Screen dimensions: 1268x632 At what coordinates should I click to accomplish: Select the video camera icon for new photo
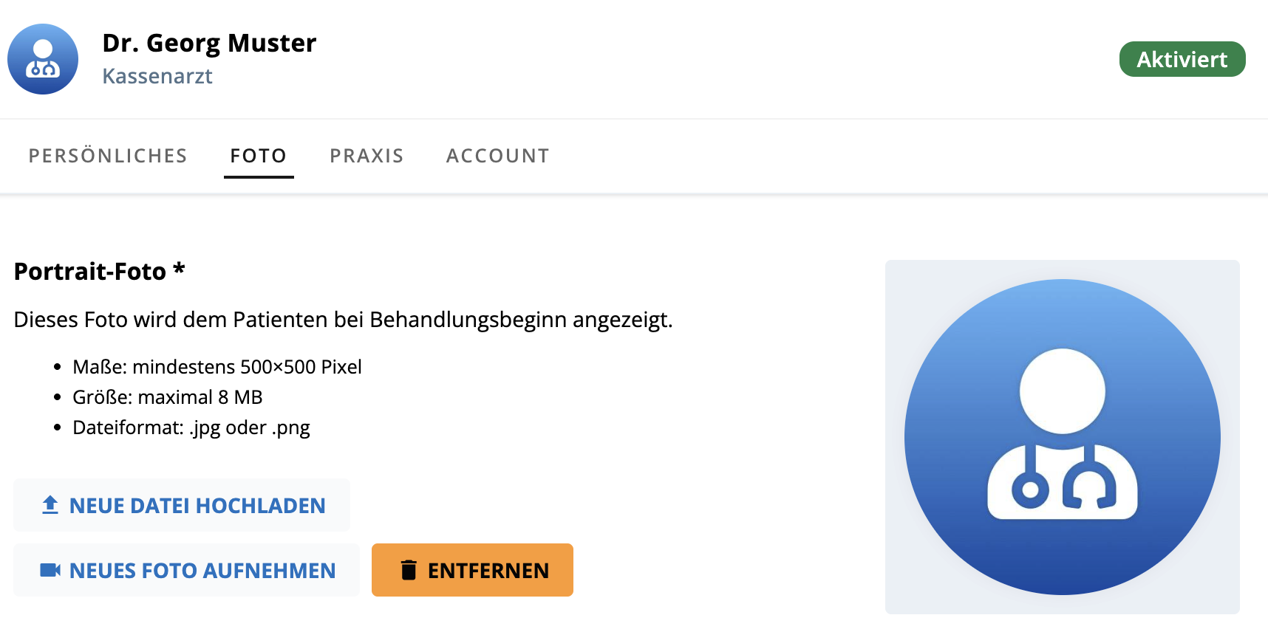50,570
